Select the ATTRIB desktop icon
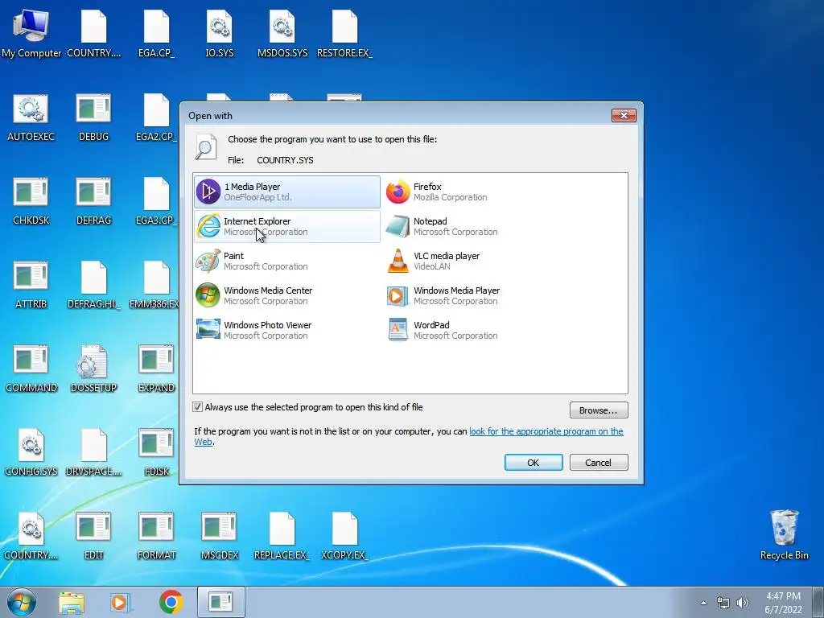 (31, 285)
